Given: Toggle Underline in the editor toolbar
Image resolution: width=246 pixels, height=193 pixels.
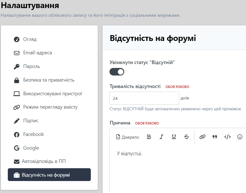Looking at the screenshot, I should click(x=174, y=137).
